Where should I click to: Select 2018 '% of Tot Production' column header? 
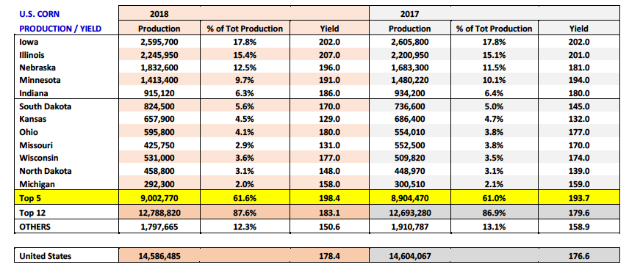coord(245,29)
